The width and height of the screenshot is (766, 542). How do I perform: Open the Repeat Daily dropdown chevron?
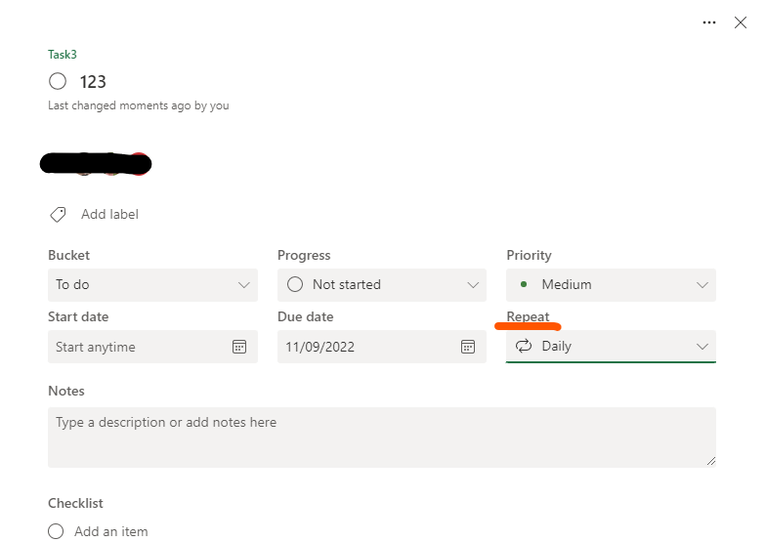702,347
